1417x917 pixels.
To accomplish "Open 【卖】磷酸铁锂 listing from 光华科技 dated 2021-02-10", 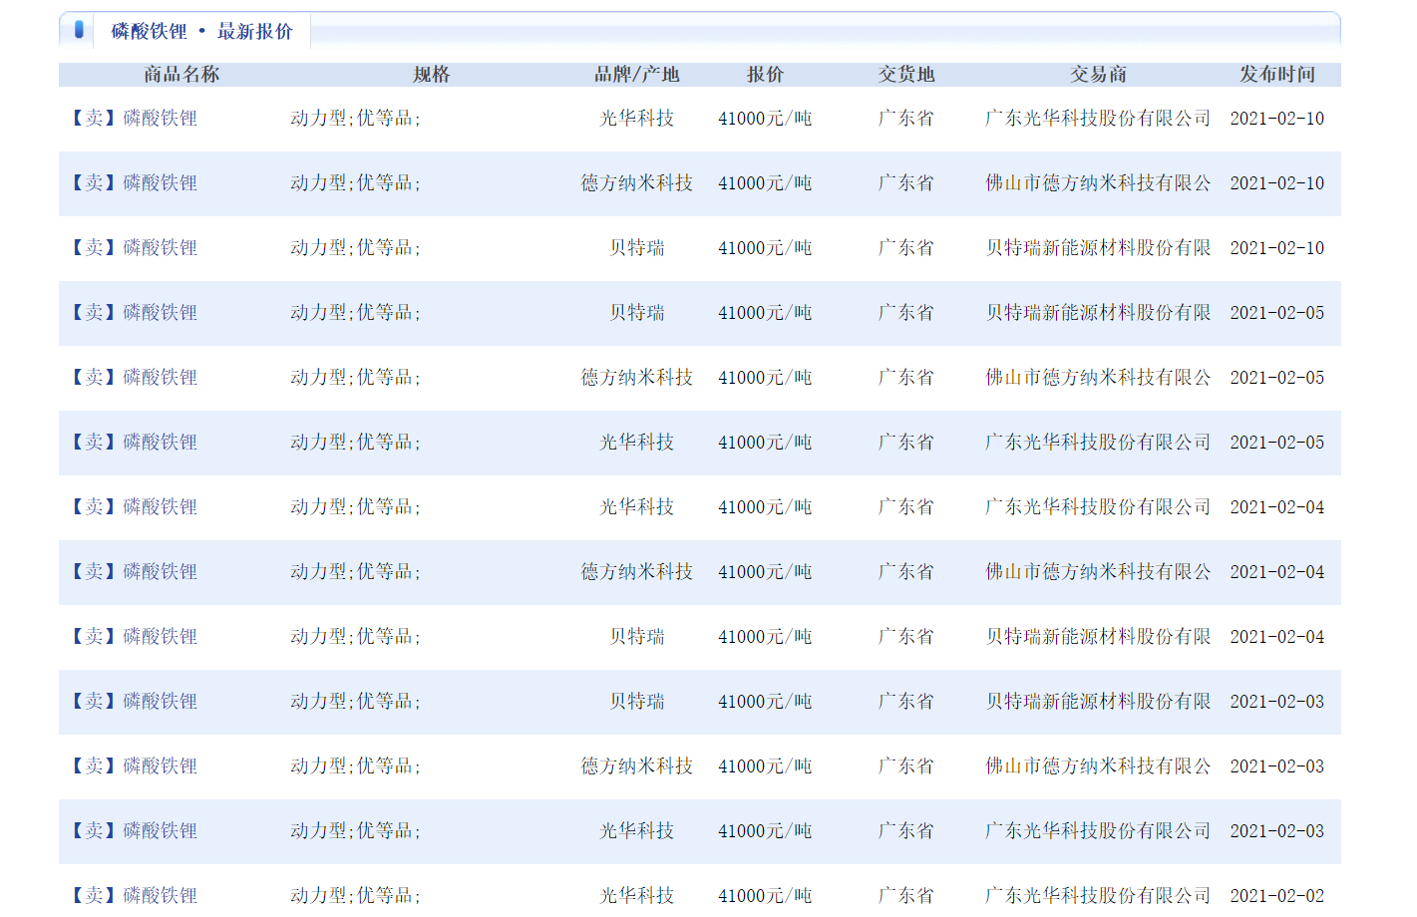I will click(134, 119).
